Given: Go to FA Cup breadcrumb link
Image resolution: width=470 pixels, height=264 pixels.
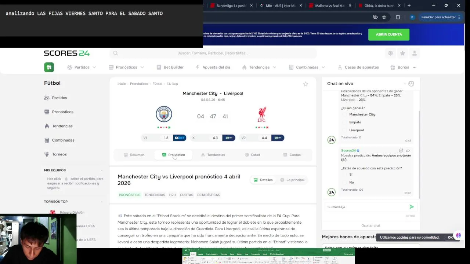Looking at the screenshot, I should (172, 84).
